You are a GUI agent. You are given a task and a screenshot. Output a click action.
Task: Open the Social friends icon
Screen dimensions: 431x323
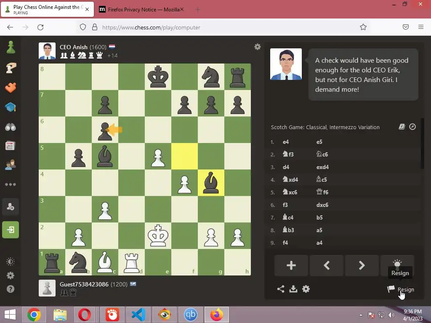11,165
